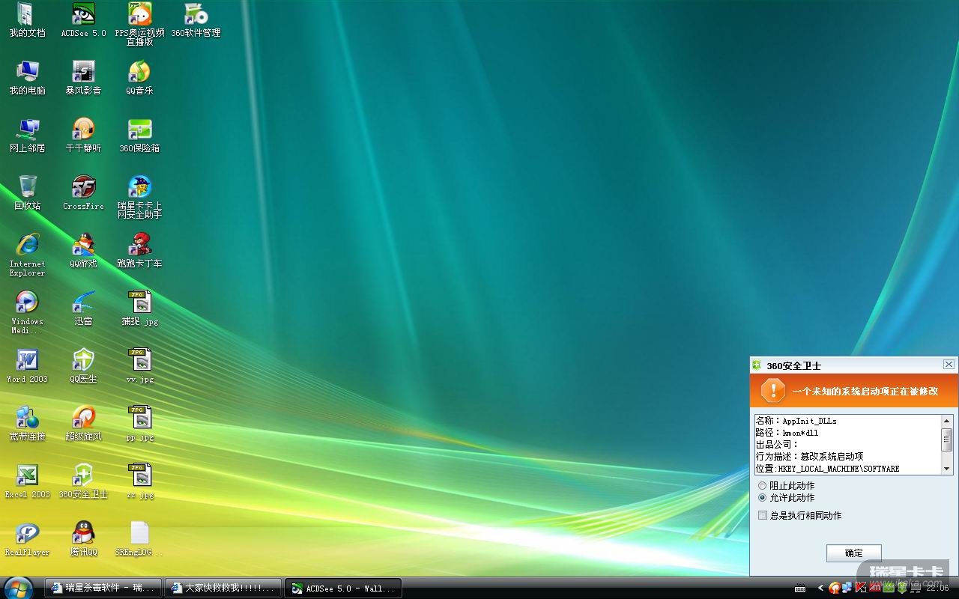Select the Windows Media Player desktop shortcut
959x599 pixels.
pos(27,312)
